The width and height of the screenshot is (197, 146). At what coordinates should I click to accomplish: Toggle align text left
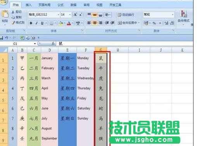89,23
